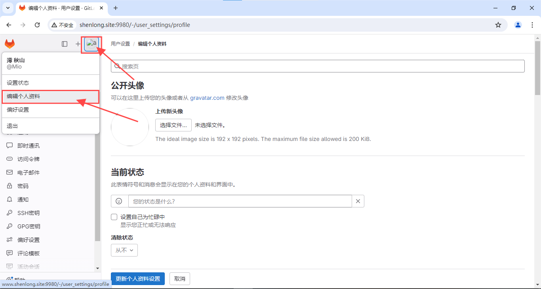This screenshot has width=541, height=289.
Task: Click 选择文件 upload button
Action: point(173,125)
